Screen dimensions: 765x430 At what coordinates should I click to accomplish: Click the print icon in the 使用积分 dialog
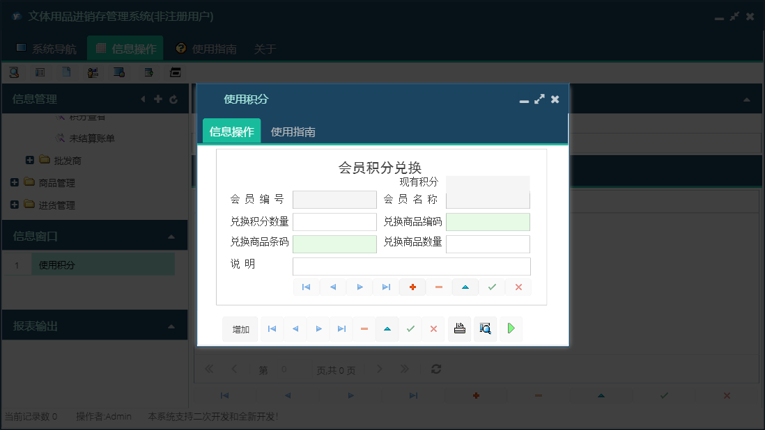pyautogui.click(x=459, y=328)
